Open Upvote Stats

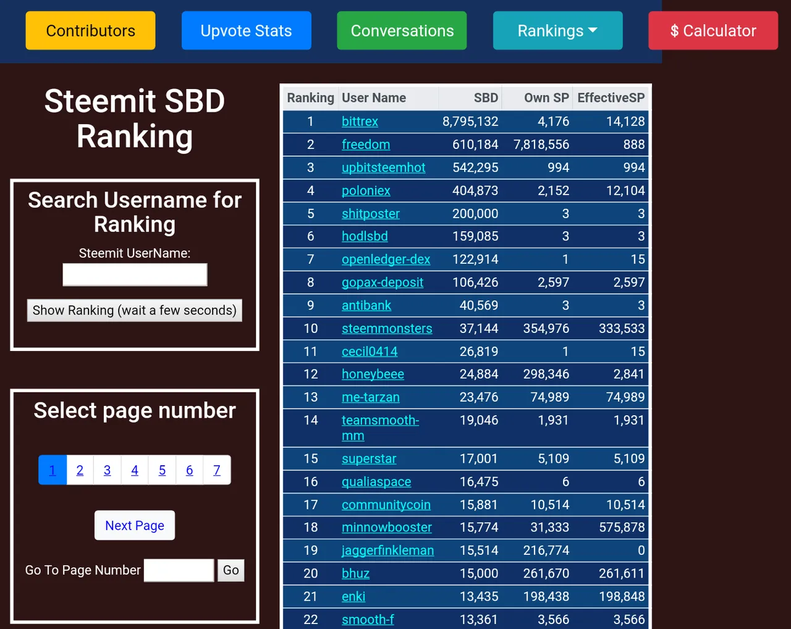tap(246, 30)
